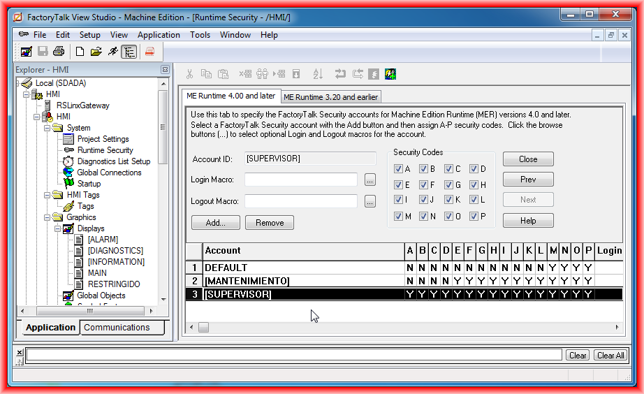This screenshot has width=644, height=394.
Task: Toggle the Explorer tree view toolbar icon
Action: [129, 51]
